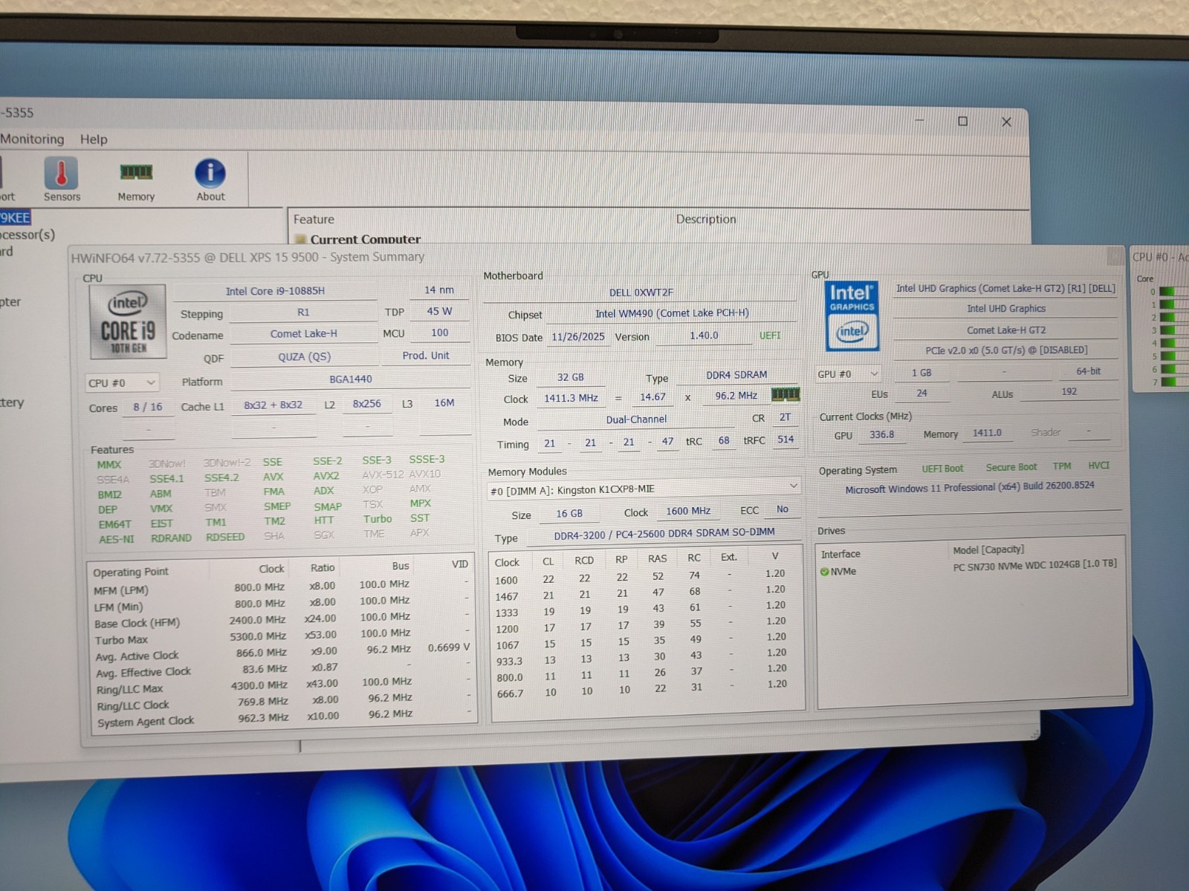Click the Ring/LLC Max row
The width and height of the screenshot is (1189, 891).
coord(283,687)
